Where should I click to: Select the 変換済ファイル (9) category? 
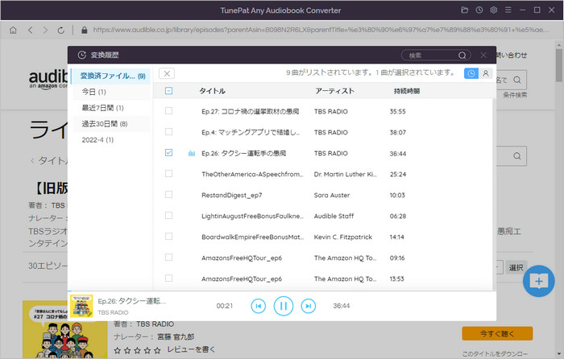coord(111,76)
